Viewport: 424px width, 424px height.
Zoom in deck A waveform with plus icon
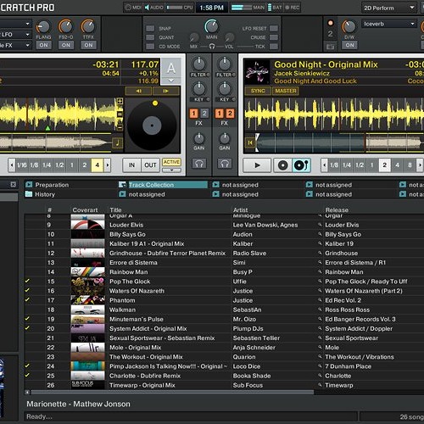[120, 101]
